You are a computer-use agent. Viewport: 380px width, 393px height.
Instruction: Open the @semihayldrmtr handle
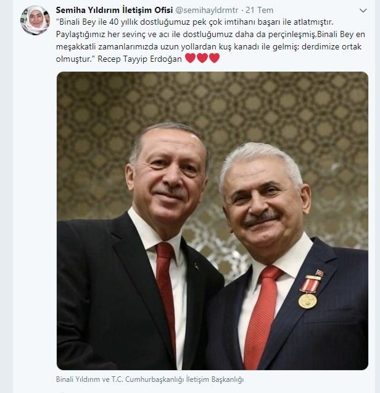point(207,11)
